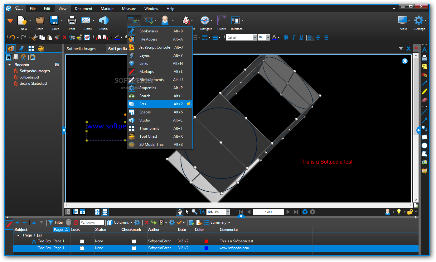Click the Settings gear button
This screenshot has height=262, width=436.
pyautogui.click(x=419, y=22)
